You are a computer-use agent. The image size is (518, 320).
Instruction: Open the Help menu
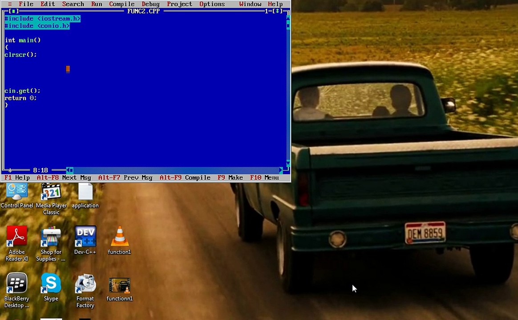click(x=275, y=4)
